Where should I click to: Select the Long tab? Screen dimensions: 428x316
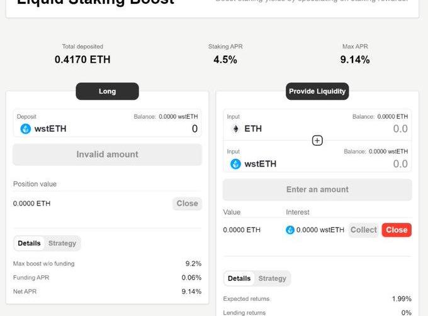click(x=107, y=91)
